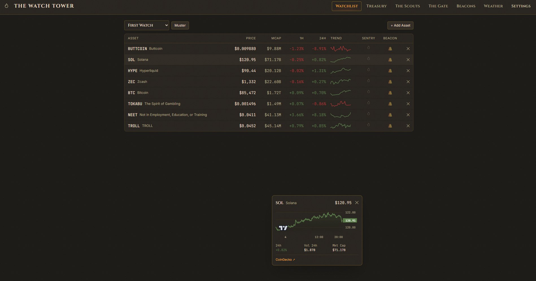Sort by the 24H column header
Viewport: 536px width, 281px height.
pos(323,38)
